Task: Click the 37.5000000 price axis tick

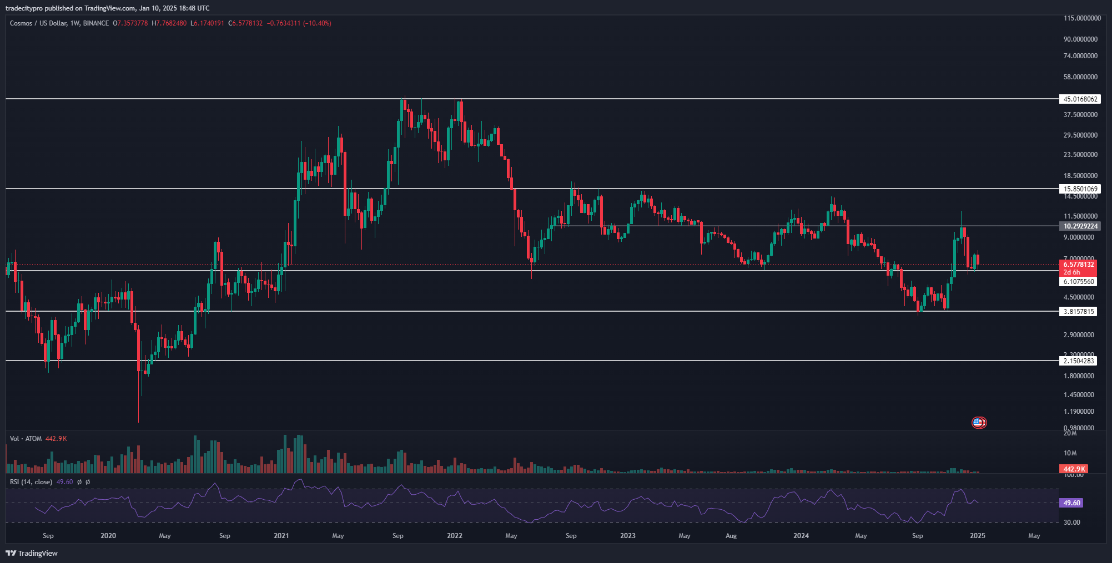Action: (x=1080, y=115)
